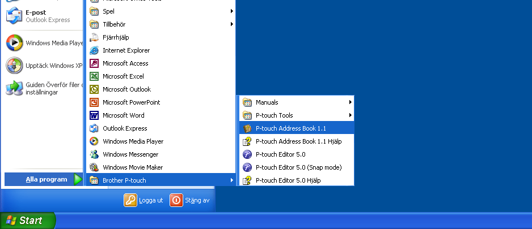The height and width of the screenshot is (229, 532).
Task: Click the Microsoft PowerPoint icon
Action: [94, 102]
